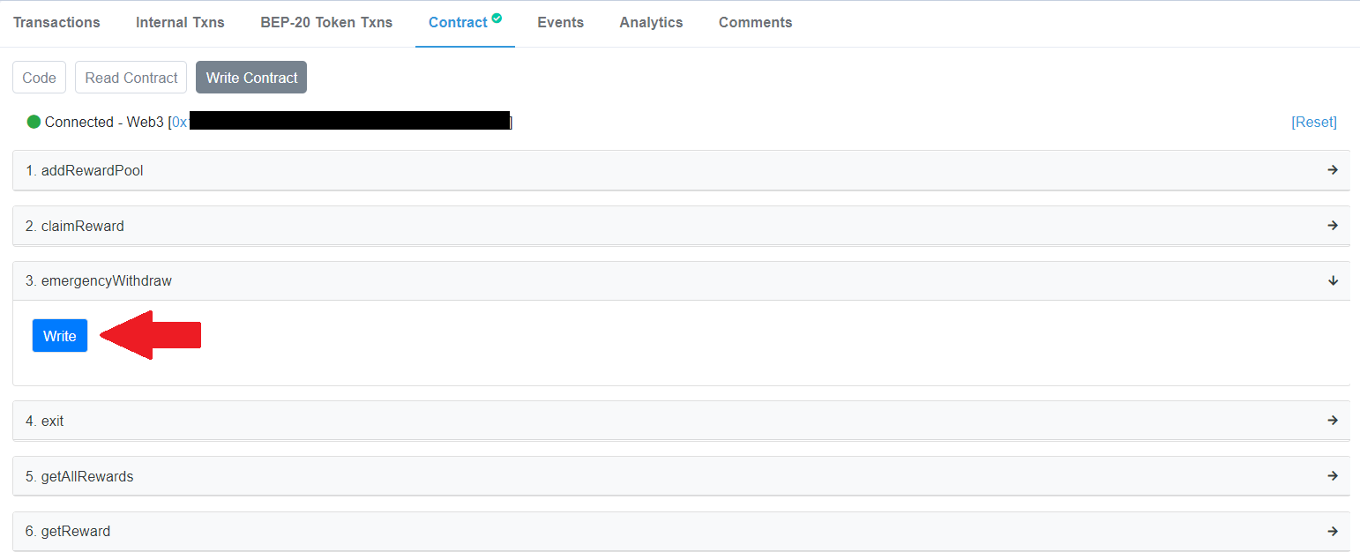This screenshot has height=552, width=1360.
Task: Expand arrow on getReward row
Action: click(x=1333, y=531)
